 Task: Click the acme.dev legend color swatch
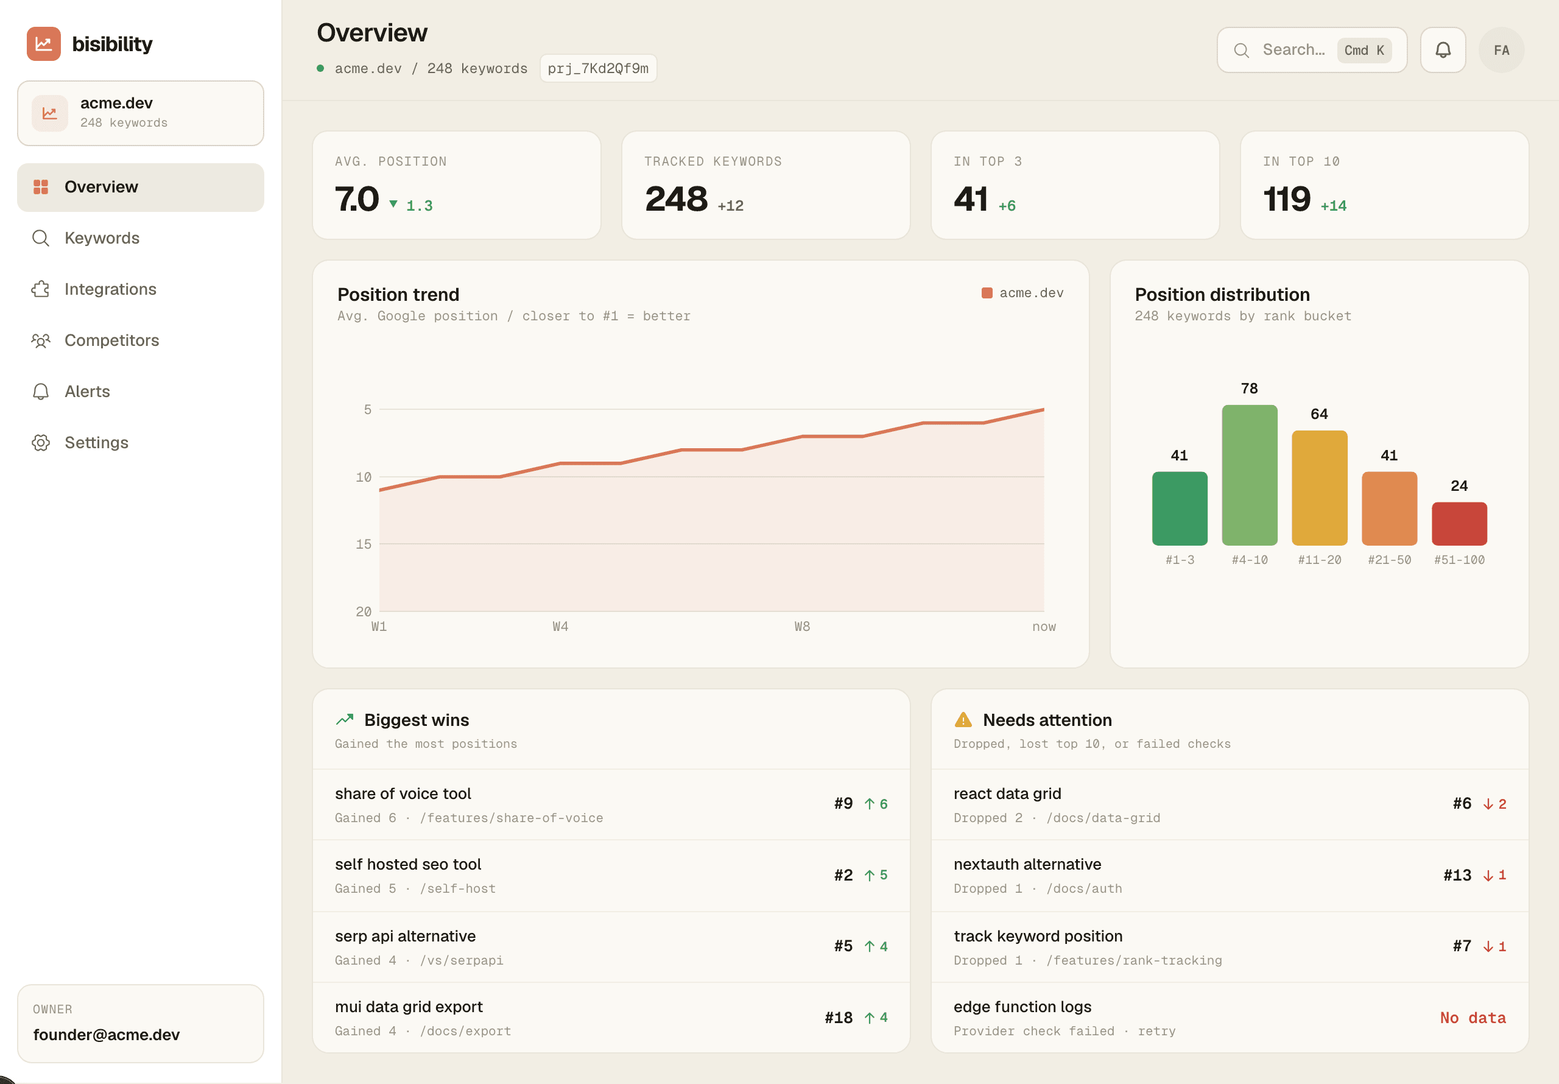point(987,293)
